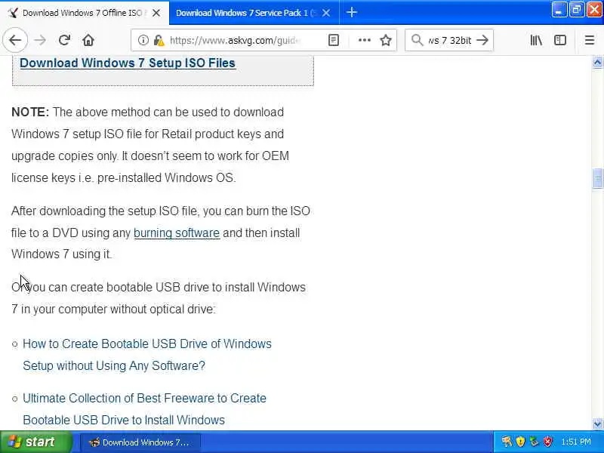Click the clock showing 1:51 PM

pos(575,442)
